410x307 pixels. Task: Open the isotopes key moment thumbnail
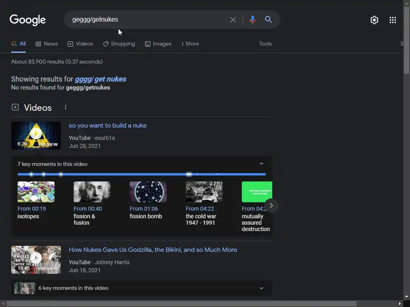36,192
